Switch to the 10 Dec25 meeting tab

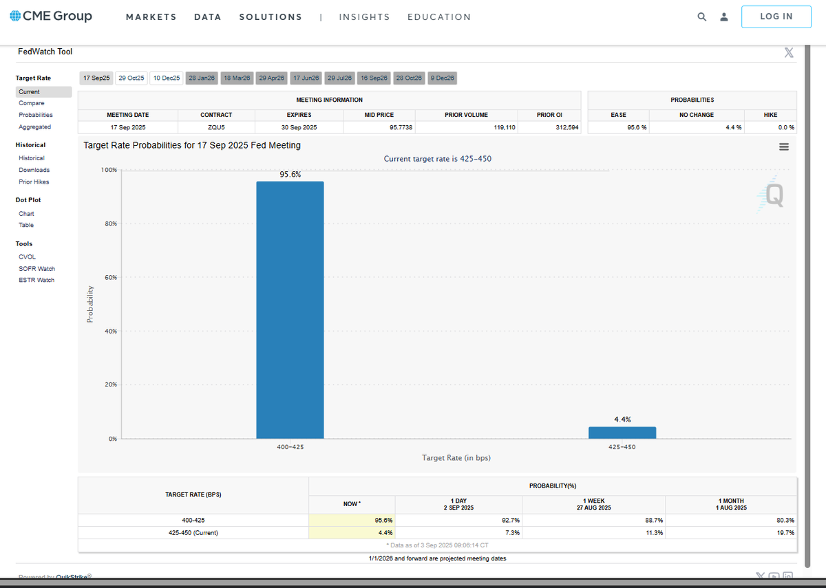pyautogui.click(x=167, y=78)
